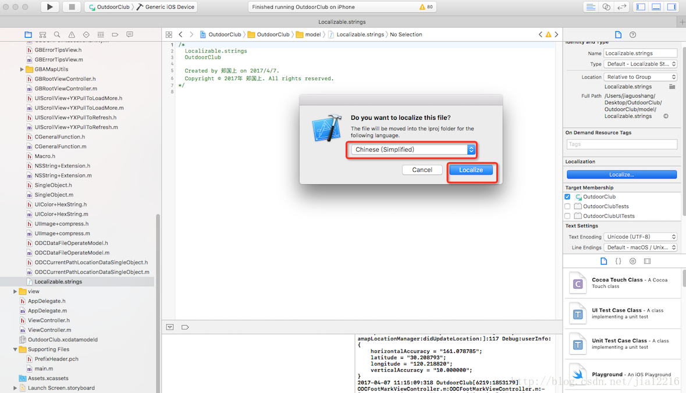The height and width of the screenshot is (393, 686).
Task: Choose the Playground template
Action: [x=623, y=374]
